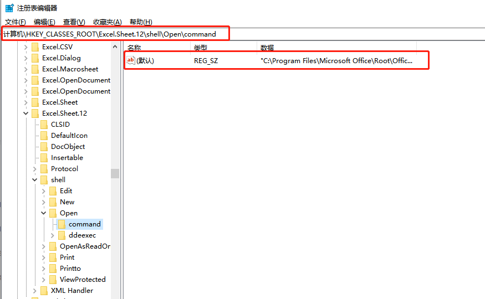
Task: Select the shell folder icon
Action: click(x=44, y=180)
